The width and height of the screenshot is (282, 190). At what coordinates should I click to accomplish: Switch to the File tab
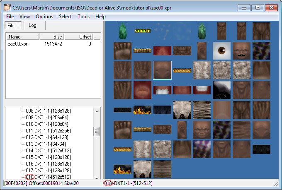tap(13, 26)
